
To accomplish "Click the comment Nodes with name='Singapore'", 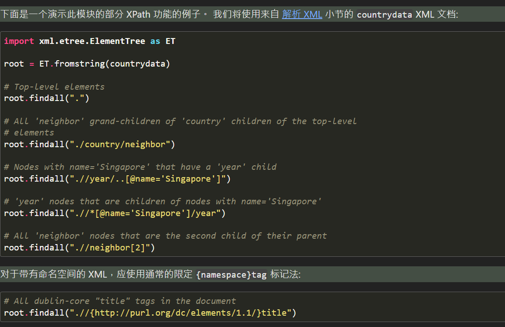I will click(x=140, y=167).
